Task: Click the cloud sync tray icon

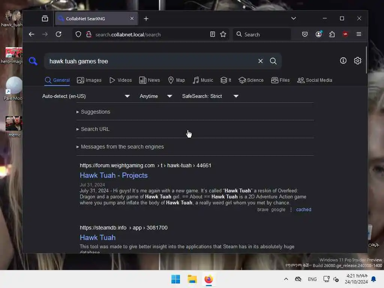Action: [x=298, y=279]
